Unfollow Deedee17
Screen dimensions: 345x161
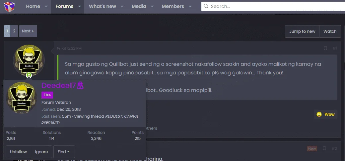pos(18,152)
